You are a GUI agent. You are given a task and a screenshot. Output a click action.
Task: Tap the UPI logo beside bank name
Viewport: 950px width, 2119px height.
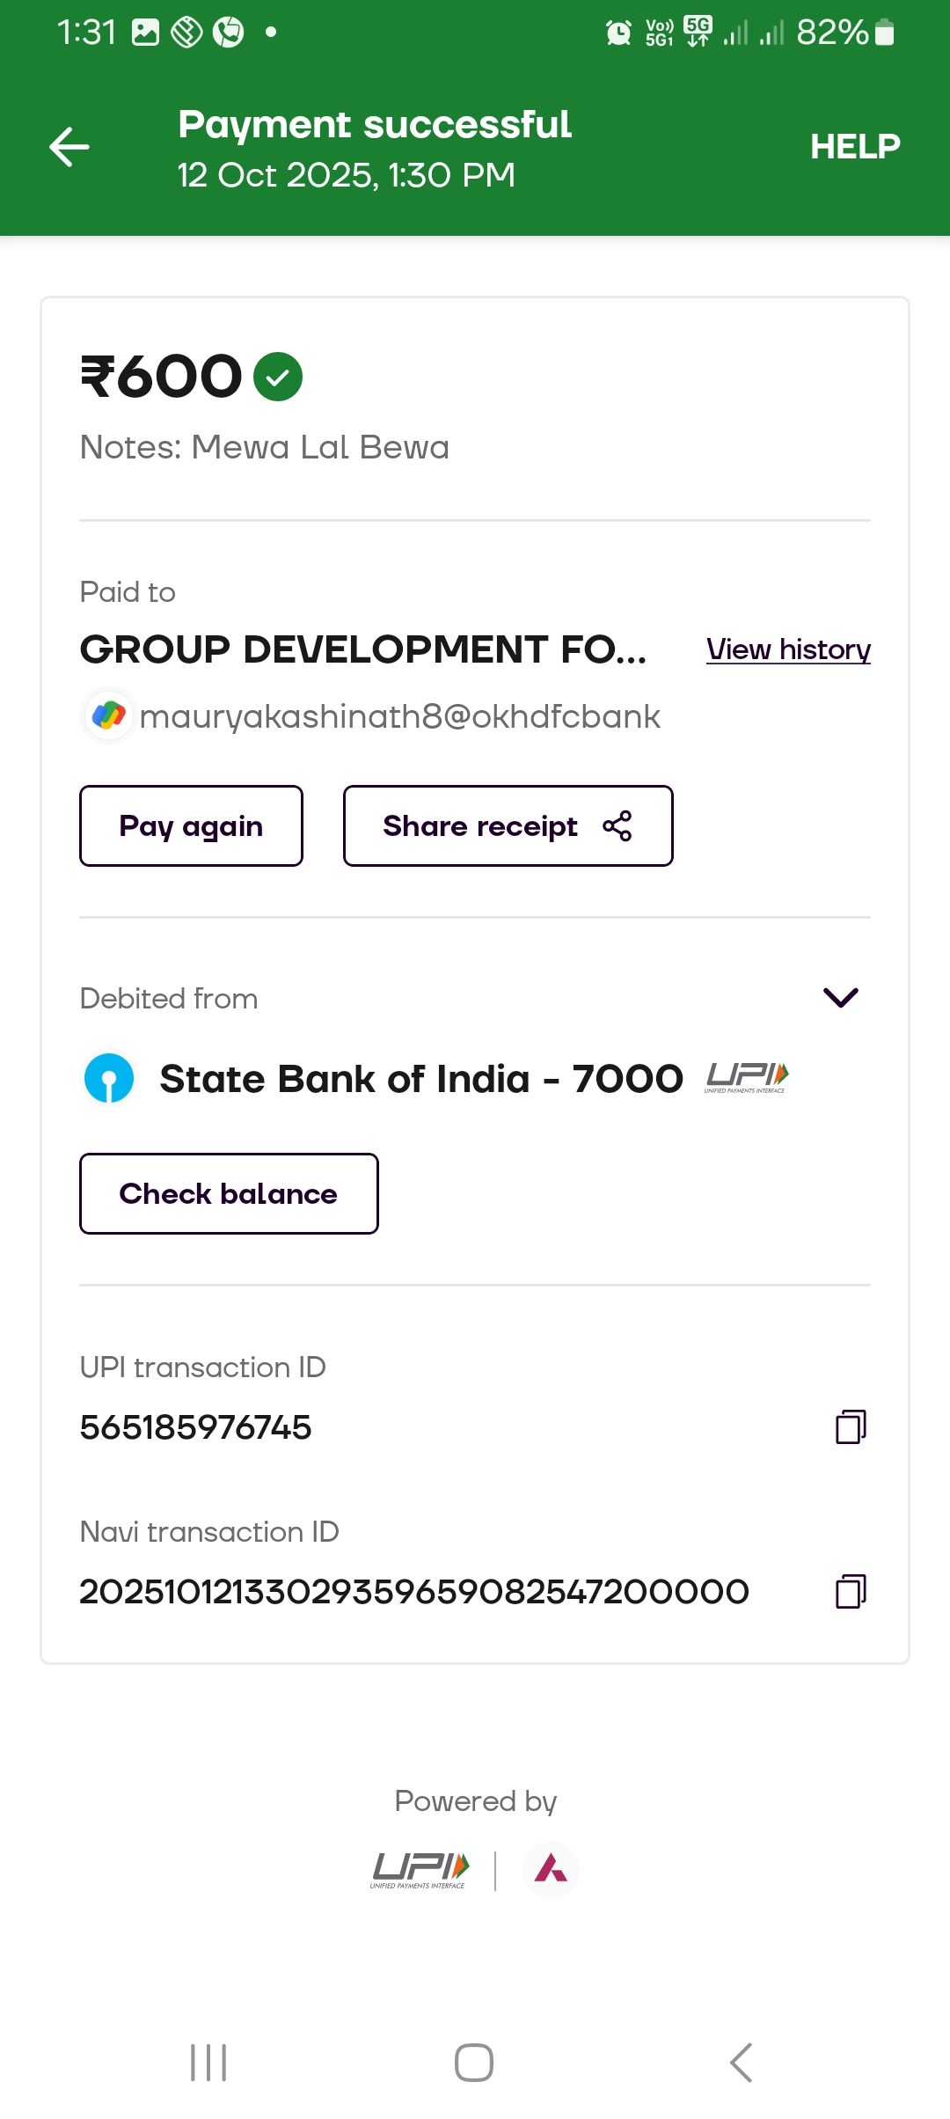[x=746, y=1077]
